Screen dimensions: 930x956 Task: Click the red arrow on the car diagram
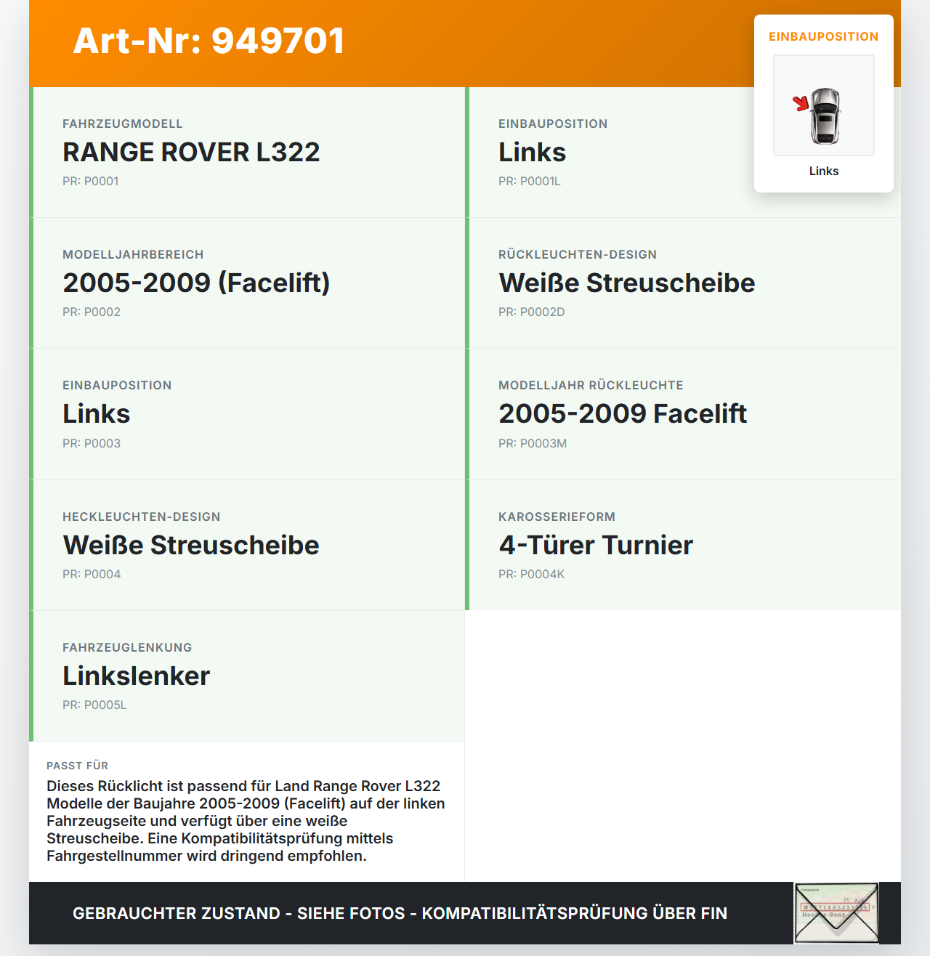tap(801, 104)
